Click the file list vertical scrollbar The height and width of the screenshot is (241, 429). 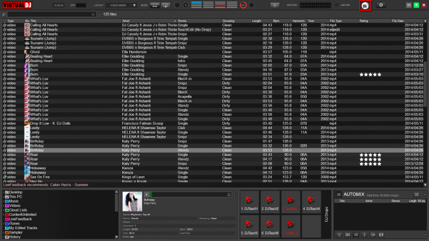tap(425, 85)
